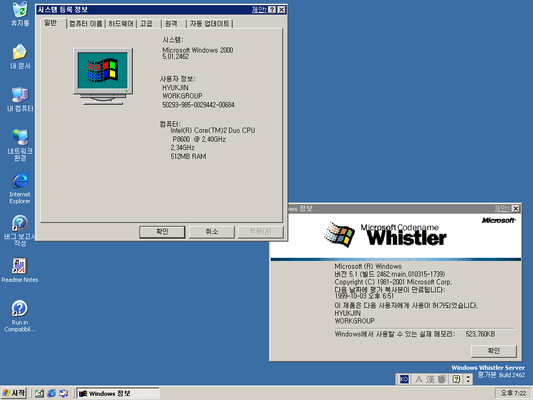Click the Start (시작) button
The image size is (533, 400).
pos(14,393)
